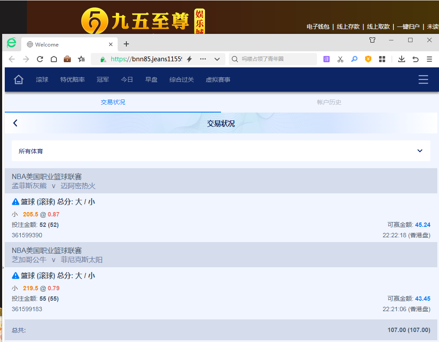Select the 综合过关 nav item
Image resolution: width=439 pixels, height=342 pixels.
pos(182,80)
